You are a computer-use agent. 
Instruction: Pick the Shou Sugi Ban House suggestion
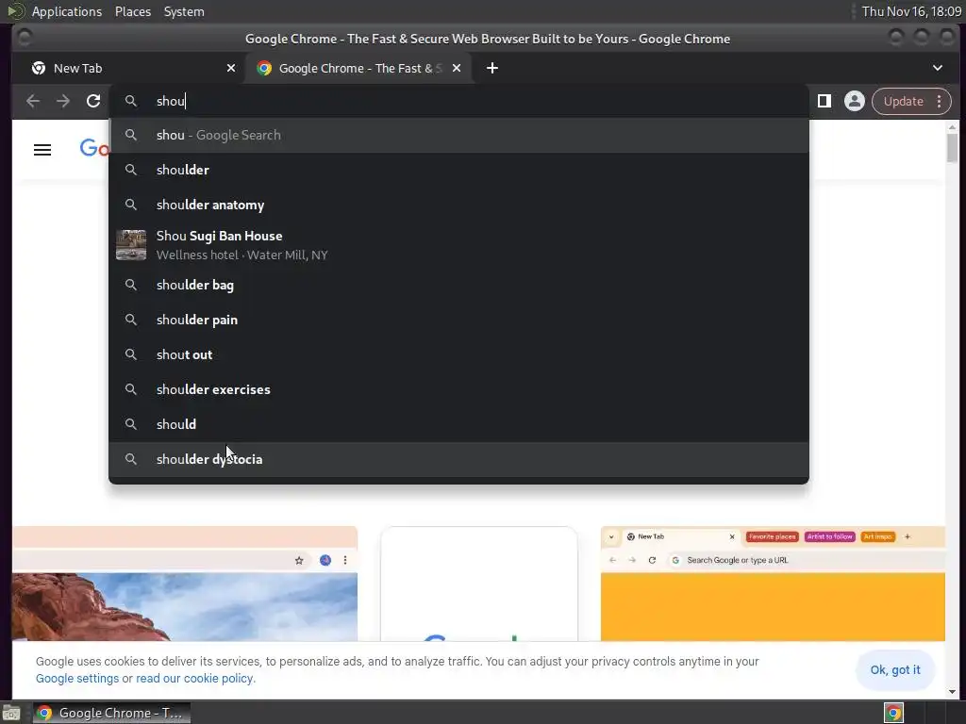458,245
